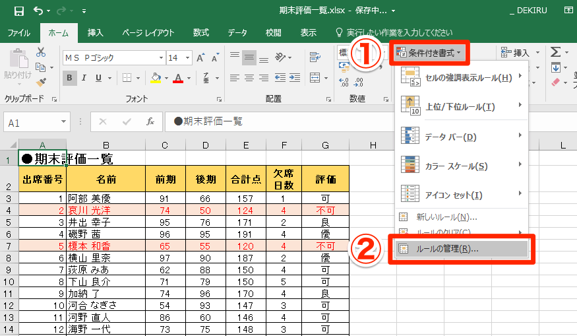The width and height of the screenshot is (577, 336).
Task: Click the Insert Function fx button
Action: (x=150, y=121)
